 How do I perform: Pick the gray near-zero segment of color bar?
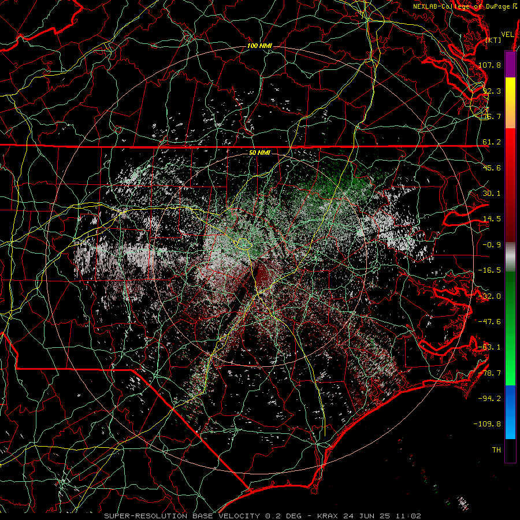pos(510,257)
